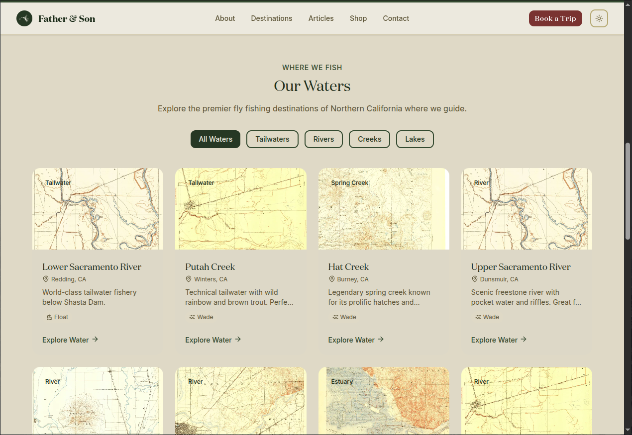Click the Book a Trip button
Image resolution: width=632 pixels, height=435 pixels.
(x=555, y=18)
